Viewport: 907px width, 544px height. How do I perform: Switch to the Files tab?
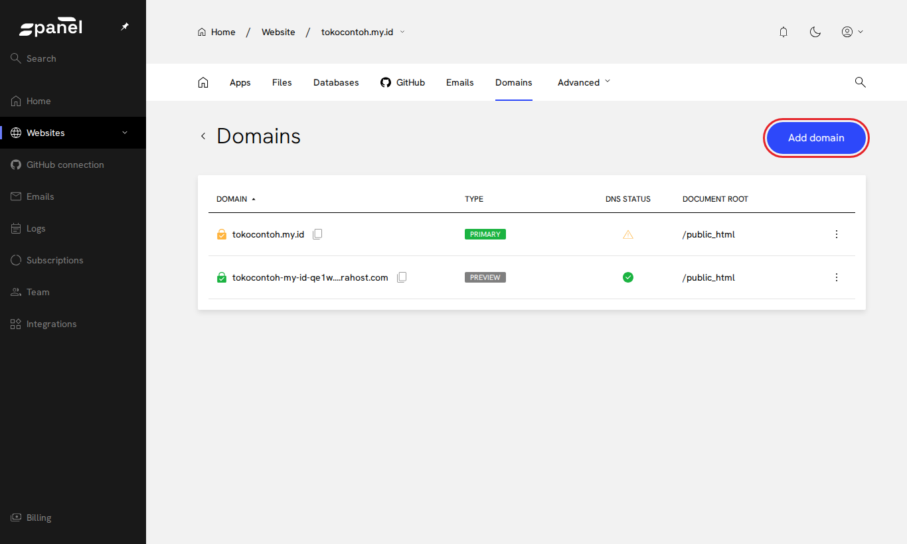click(x=282, y=82)
